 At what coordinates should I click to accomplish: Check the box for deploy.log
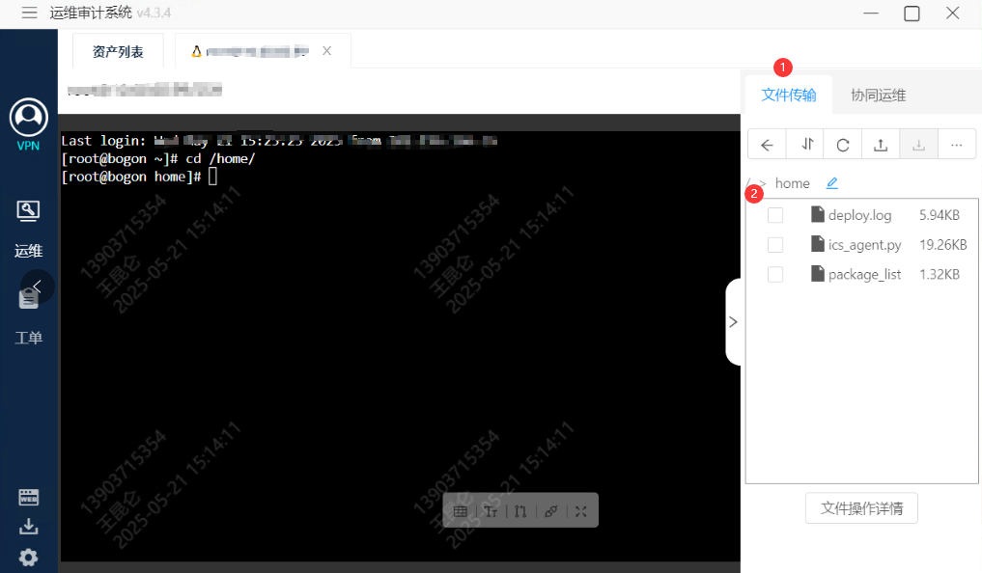point(775,215)
